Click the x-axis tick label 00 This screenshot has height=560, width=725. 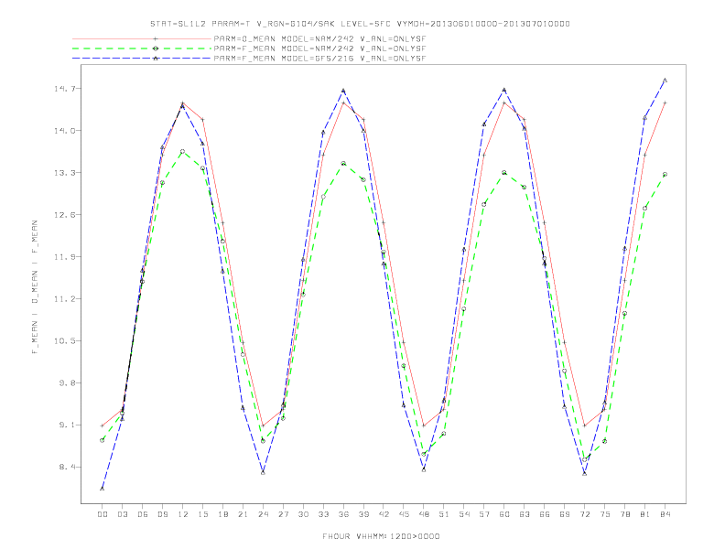click(103, 514)
